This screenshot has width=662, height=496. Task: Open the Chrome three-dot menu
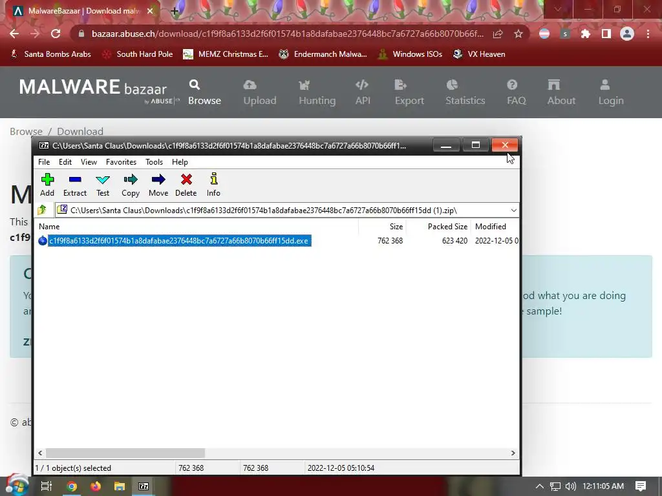(x=648, y=34)
